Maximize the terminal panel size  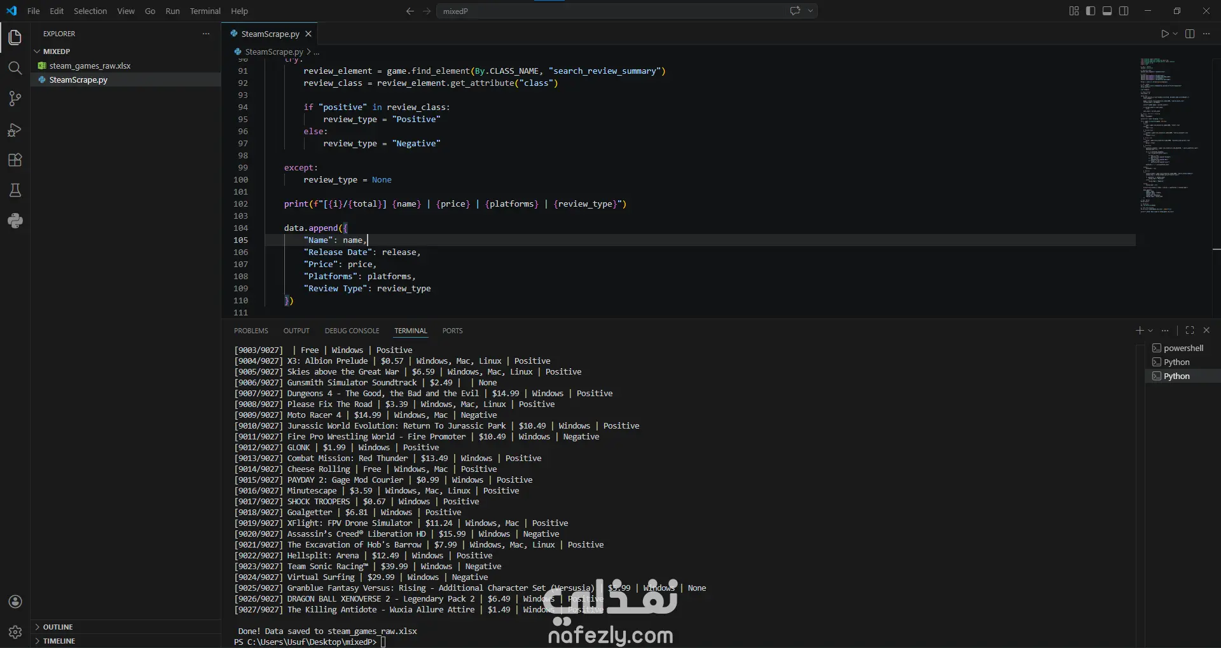1190,331
